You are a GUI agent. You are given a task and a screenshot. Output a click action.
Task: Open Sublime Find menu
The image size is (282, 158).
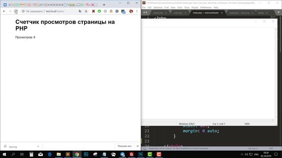click(x=167, y=7)
